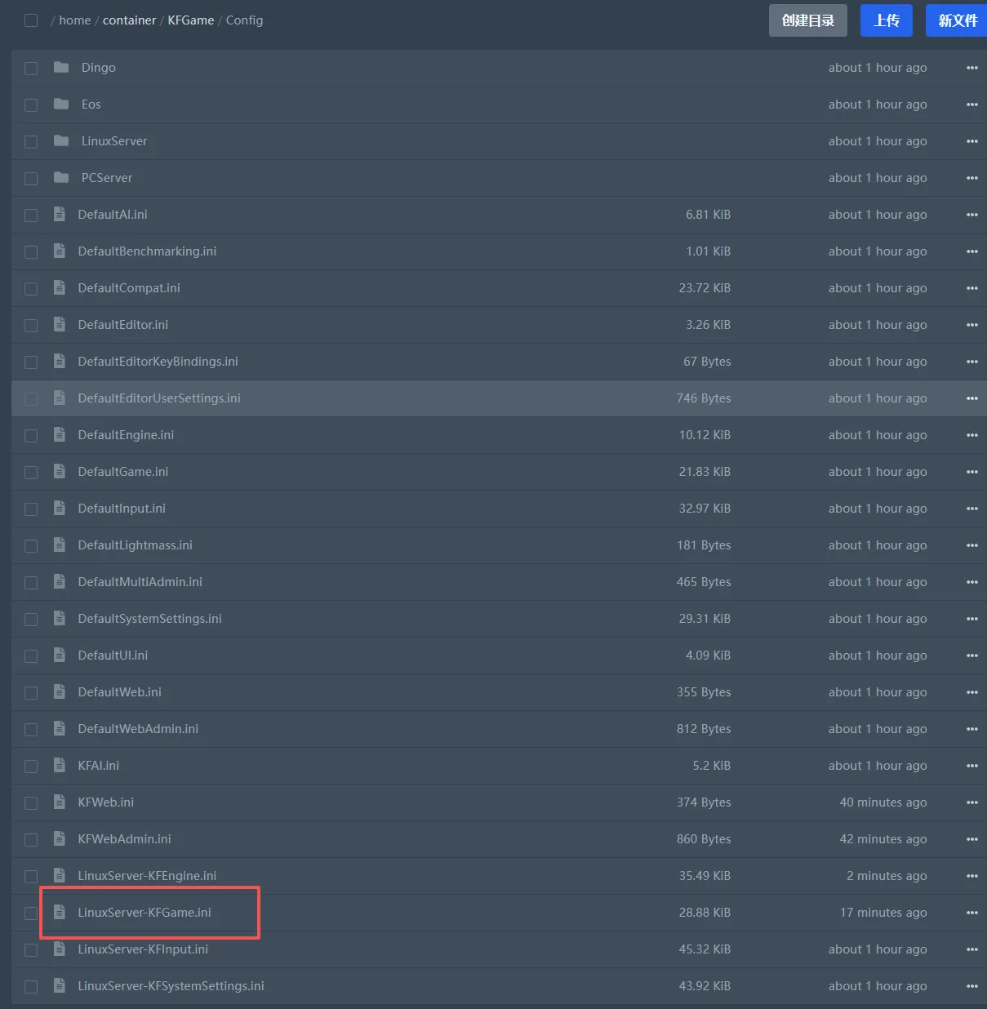
Task: Click the file icon beside LinuxServer-KFGame.ini
Action: coord(60,913)
